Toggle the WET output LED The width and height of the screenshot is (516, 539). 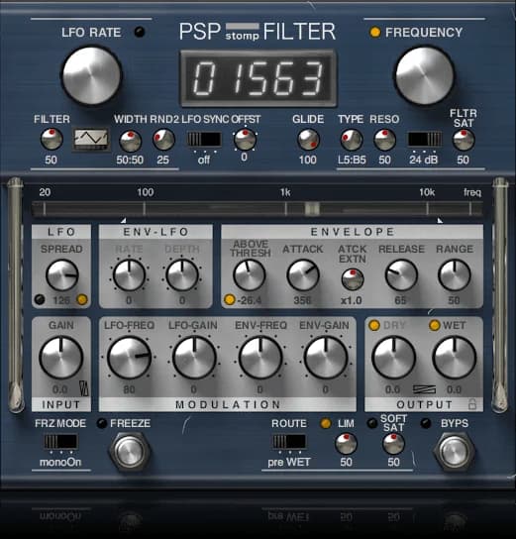435,325
